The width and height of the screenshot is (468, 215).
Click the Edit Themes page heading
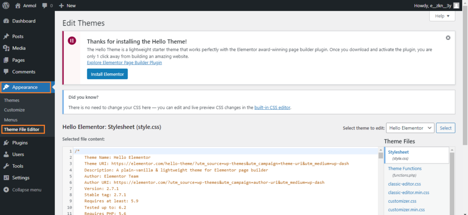pos(84,23)
